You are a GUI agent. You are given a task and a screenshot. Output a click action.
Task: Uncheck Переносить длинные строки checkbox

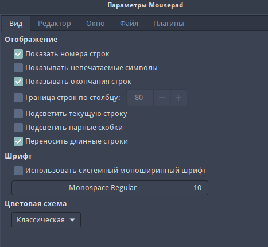pyautogui.click(x=18, y=141)
